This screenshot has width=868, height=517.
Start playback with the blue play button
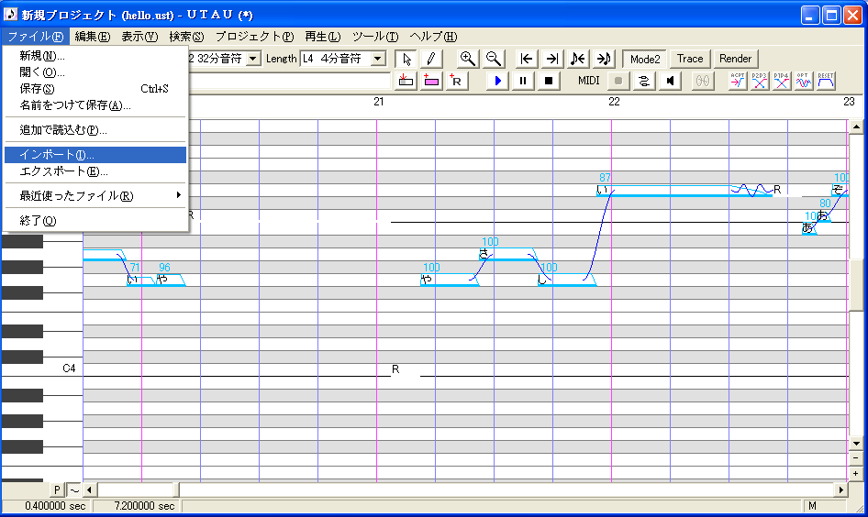click(x=497, y=81)
